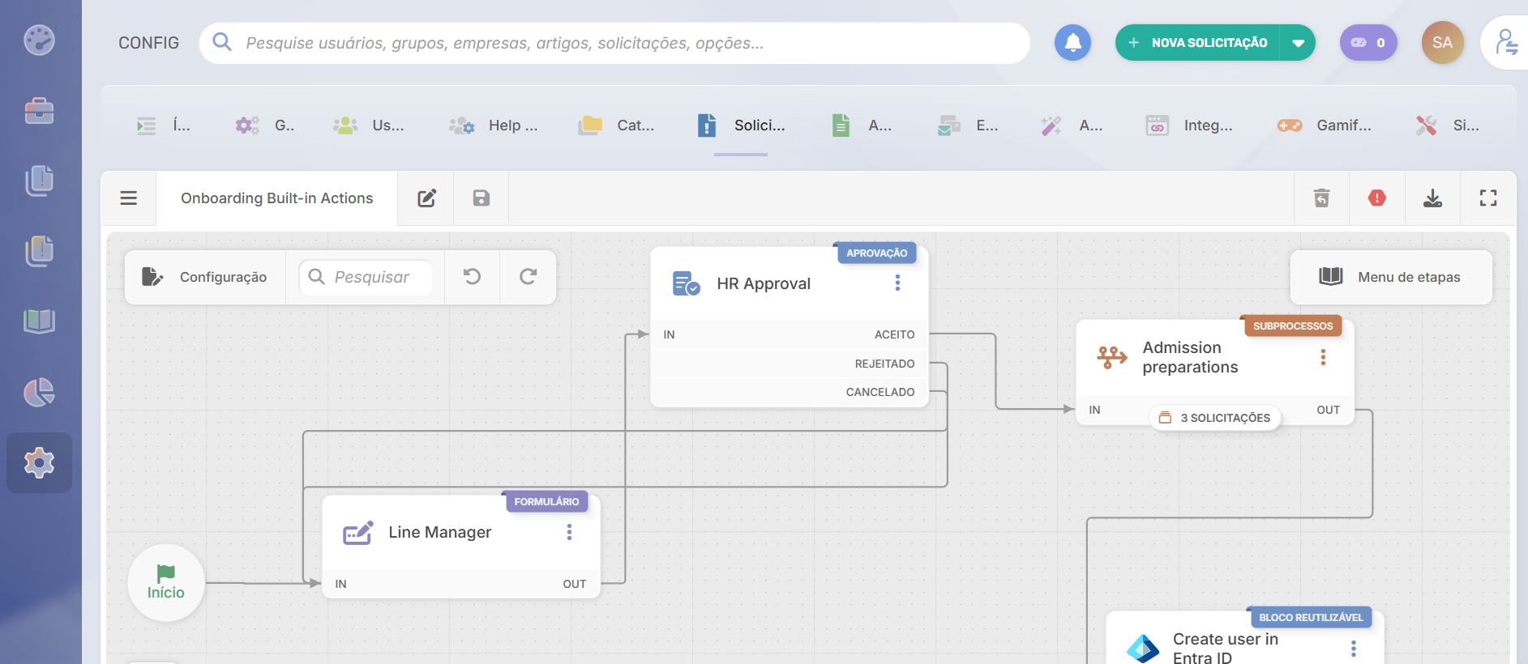
Task: Click the user switch icon at top right
Action: click(1507, 42)
